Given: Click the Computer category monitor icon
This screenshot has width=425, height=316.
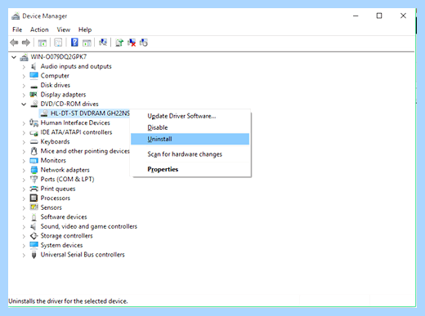Looking at the screenshot, I should (34, 76).
